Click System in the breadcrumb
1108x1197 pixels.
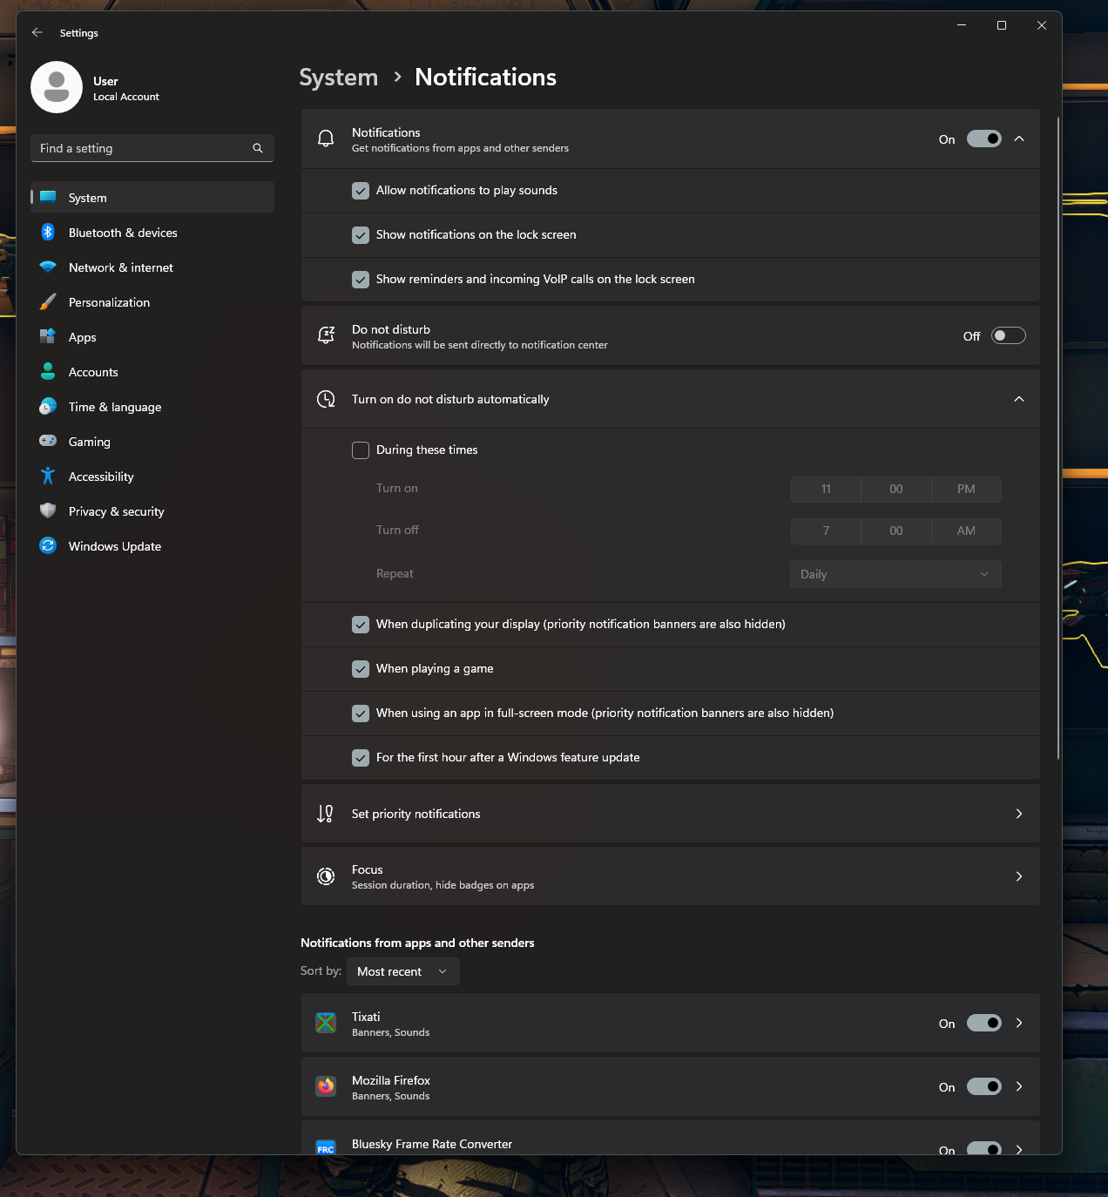click(x=339, y=78)
